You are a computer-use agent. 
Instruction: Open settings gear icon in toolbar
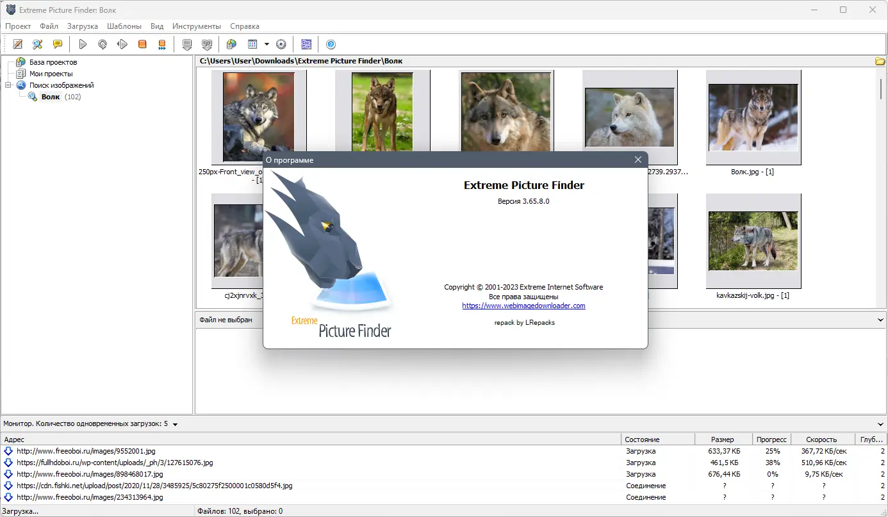point(281,44)
